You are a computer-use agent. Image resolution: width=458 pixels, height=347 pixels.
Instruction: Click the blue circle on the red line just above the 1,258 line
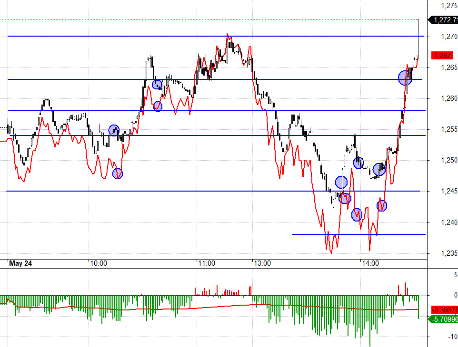158,106
